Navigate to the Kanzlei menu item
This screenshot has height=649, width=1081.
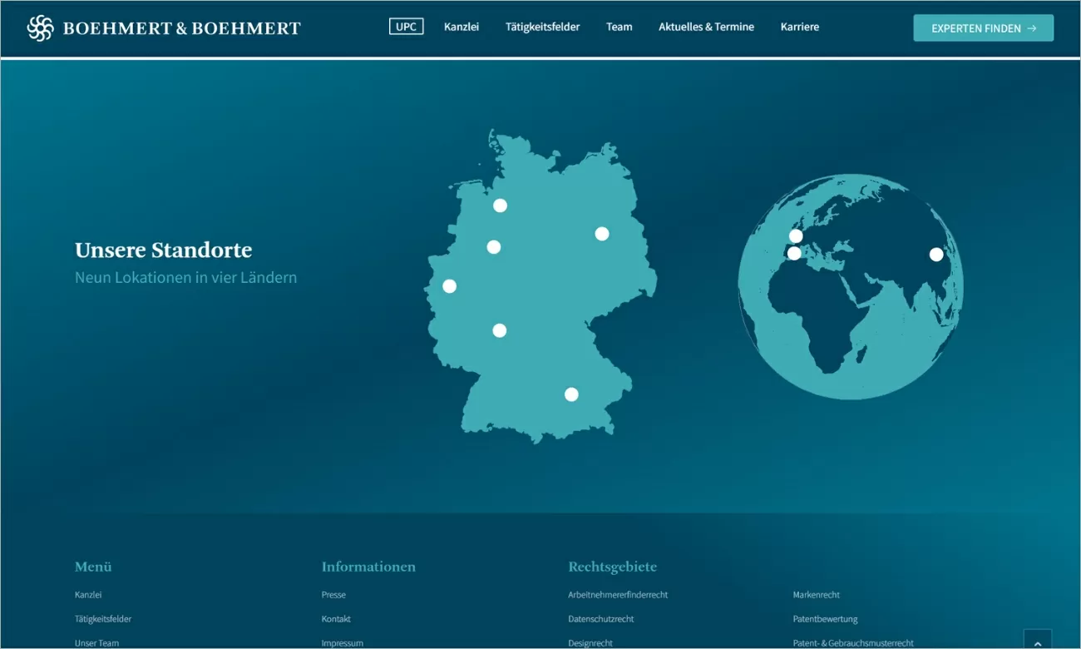pyautogui.click(x=462, y=26)
